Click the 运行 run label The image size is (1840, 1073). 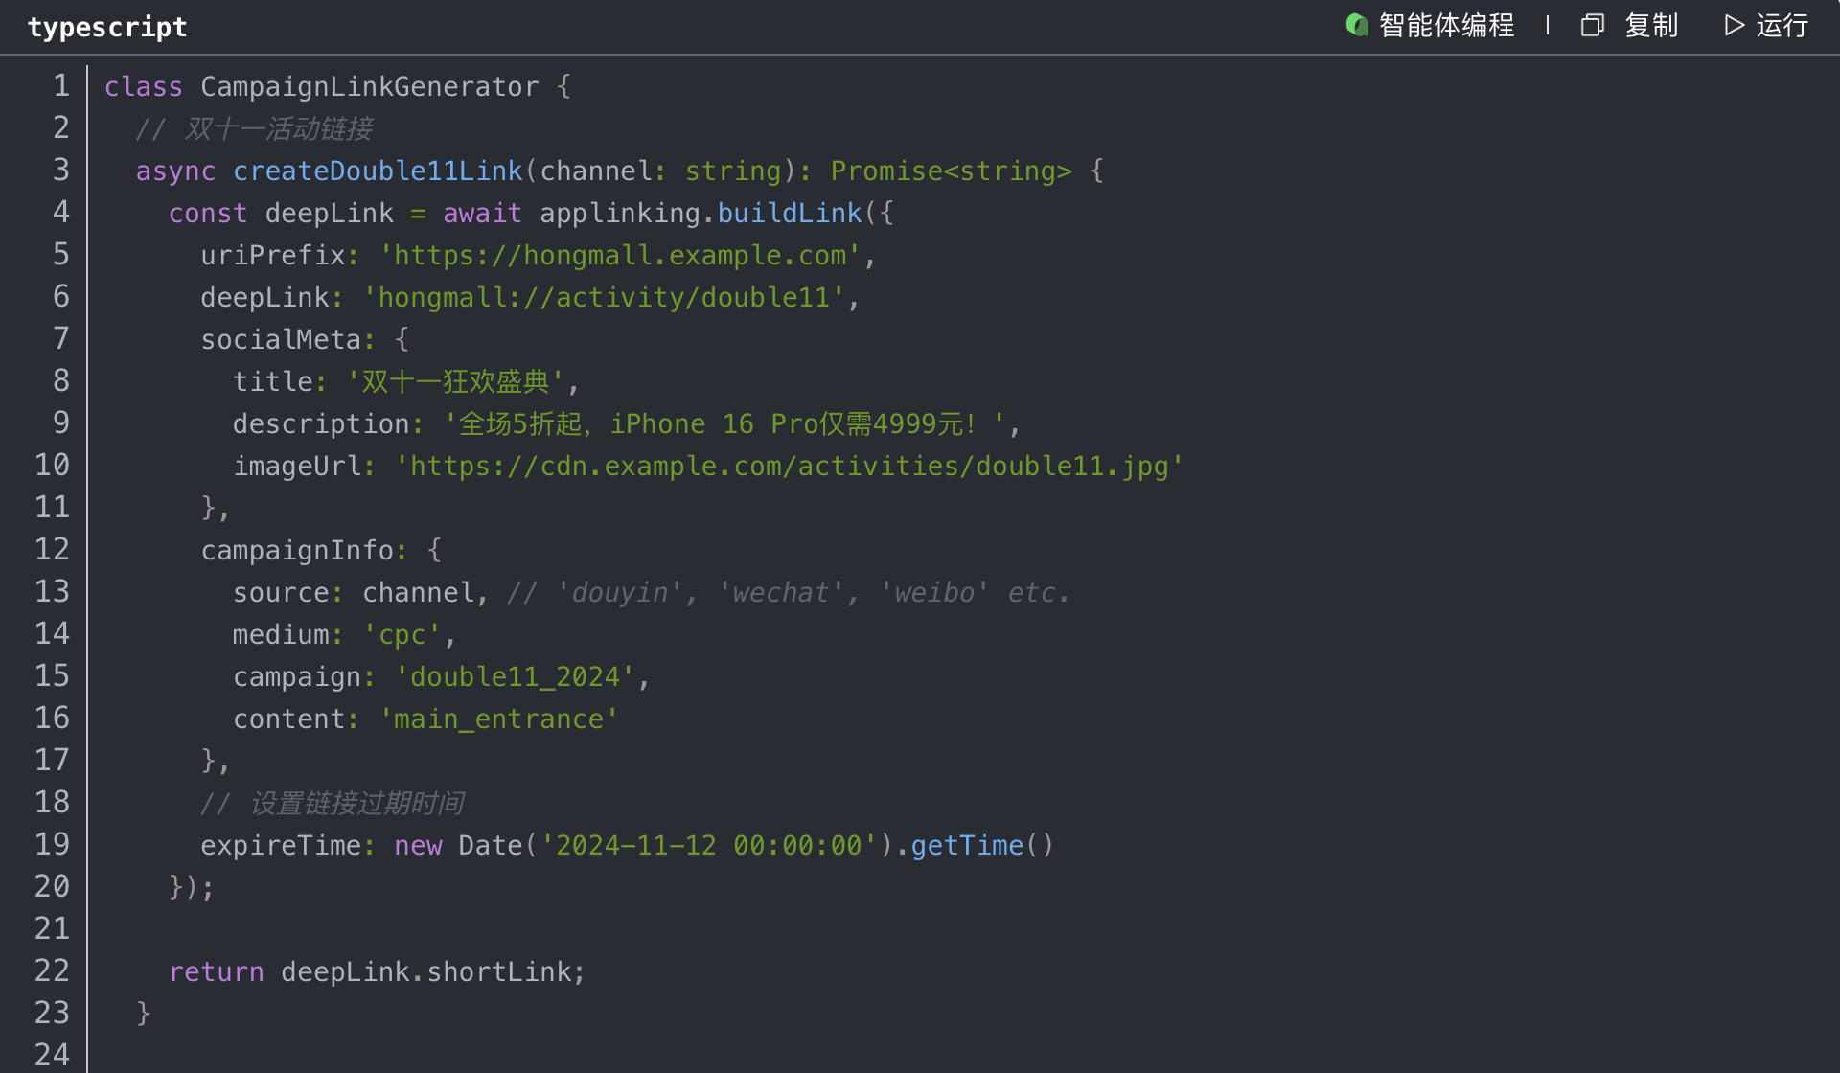pos(1782,26)
